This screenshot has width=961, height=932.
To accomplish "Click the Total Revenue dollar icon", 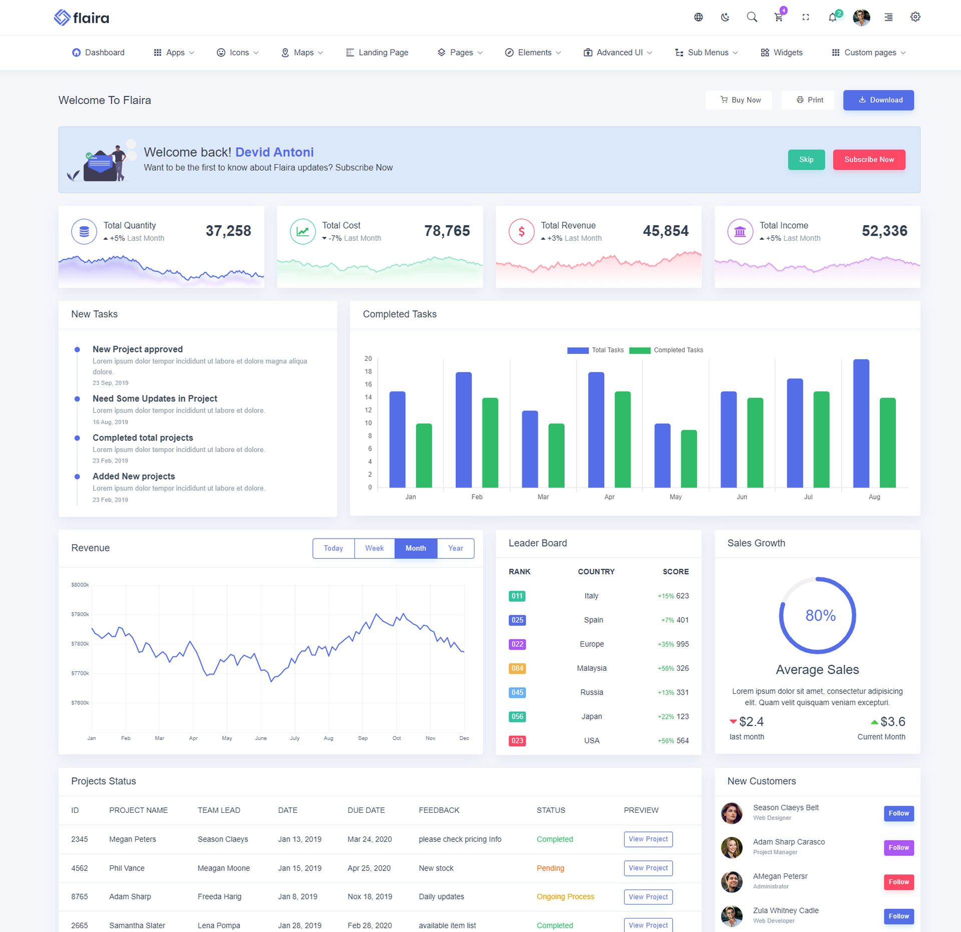I will click(x=521, y=232).
